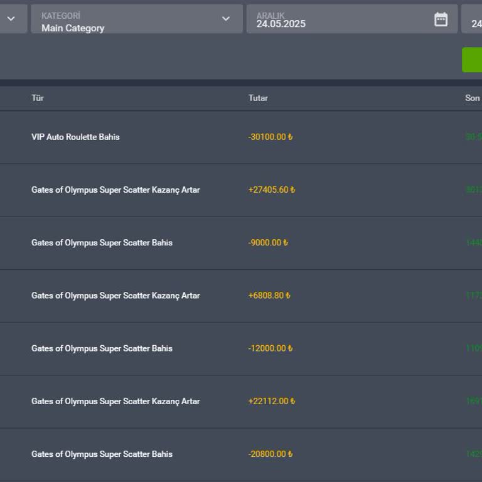This screenshot has height=482, width=482.
Task: Click the amount -12000.00
Action: click(x=270, y=348)
